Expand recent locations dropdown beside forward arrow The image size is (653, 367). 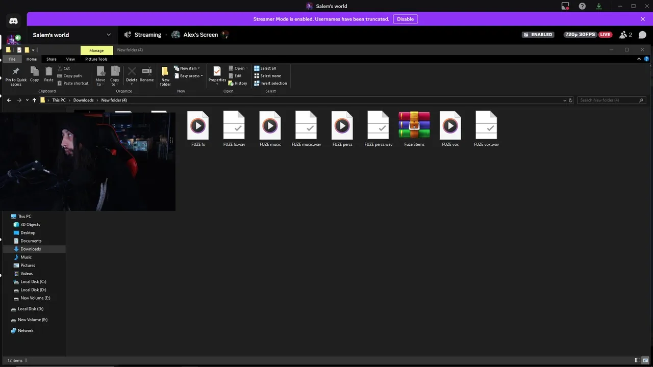click(27, 100)
